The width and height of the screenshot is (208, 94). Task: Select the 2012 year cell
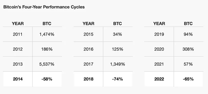(x=18, y=49)
